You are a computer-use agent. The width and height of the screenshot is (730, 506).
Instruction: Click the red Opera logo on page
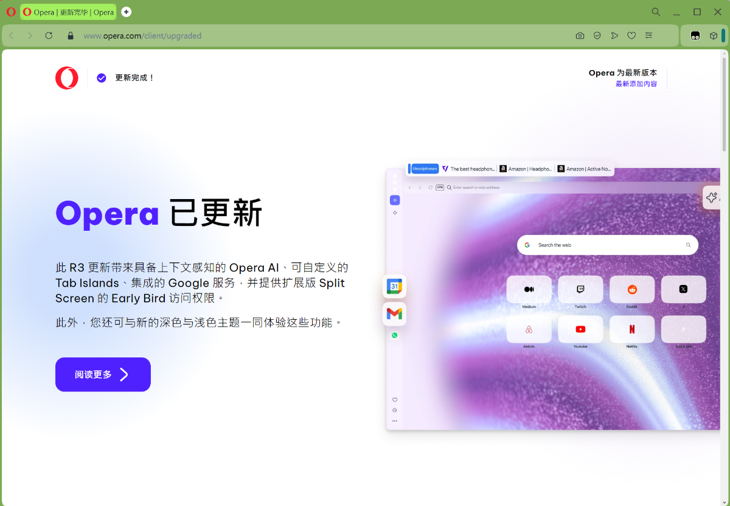click(x=67, y=78)
